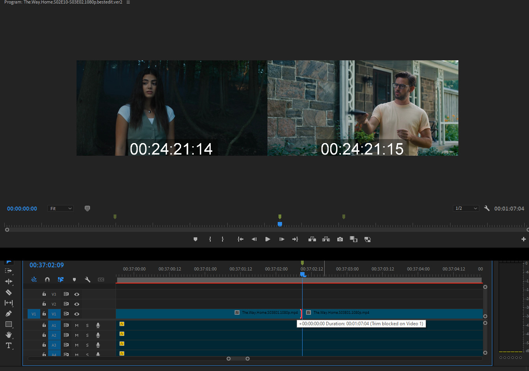The image size is (529, 371).
Task: Toggle track lock on A2
Action: tap(44, 335)
